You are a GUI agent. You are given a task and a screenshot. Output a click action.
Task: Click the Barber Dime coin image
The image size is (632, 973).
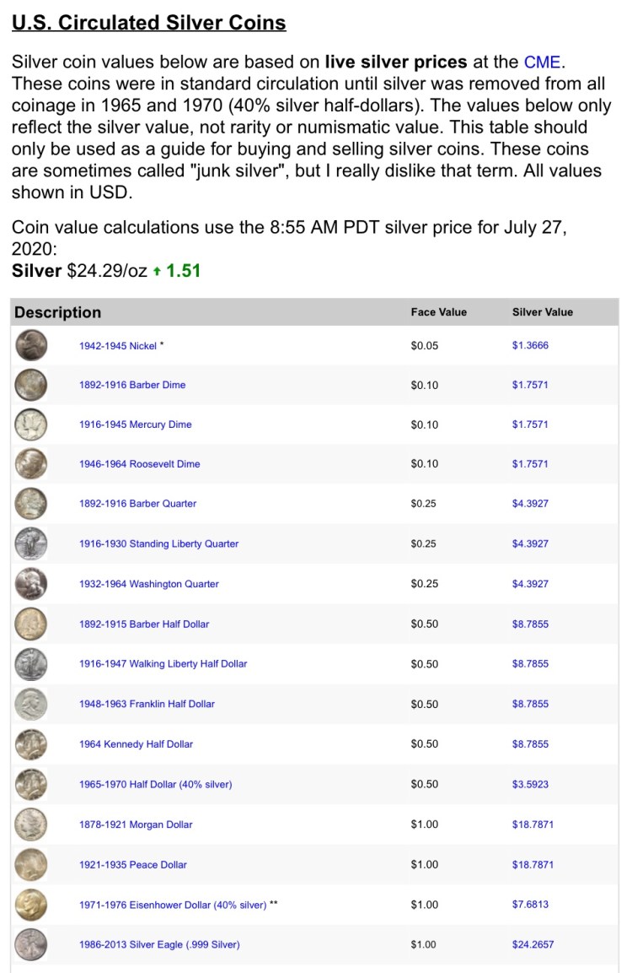coord(31,385)
